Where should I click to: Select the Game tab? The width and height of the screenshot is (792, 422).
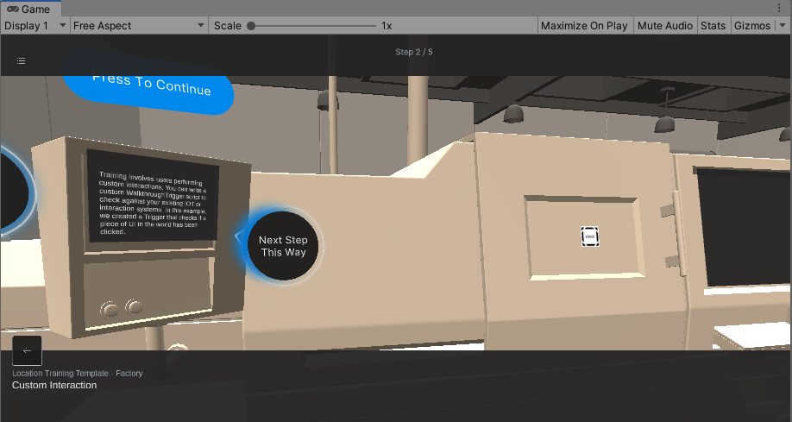(x=29, y=9)
